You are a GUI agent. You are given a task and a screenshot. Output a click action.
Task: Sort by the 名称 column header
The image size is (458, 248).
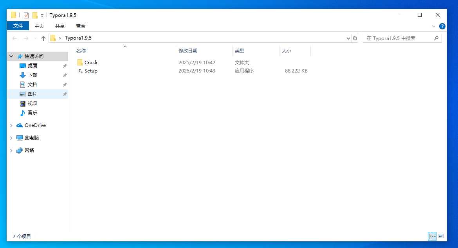click(x=81, y=51)
